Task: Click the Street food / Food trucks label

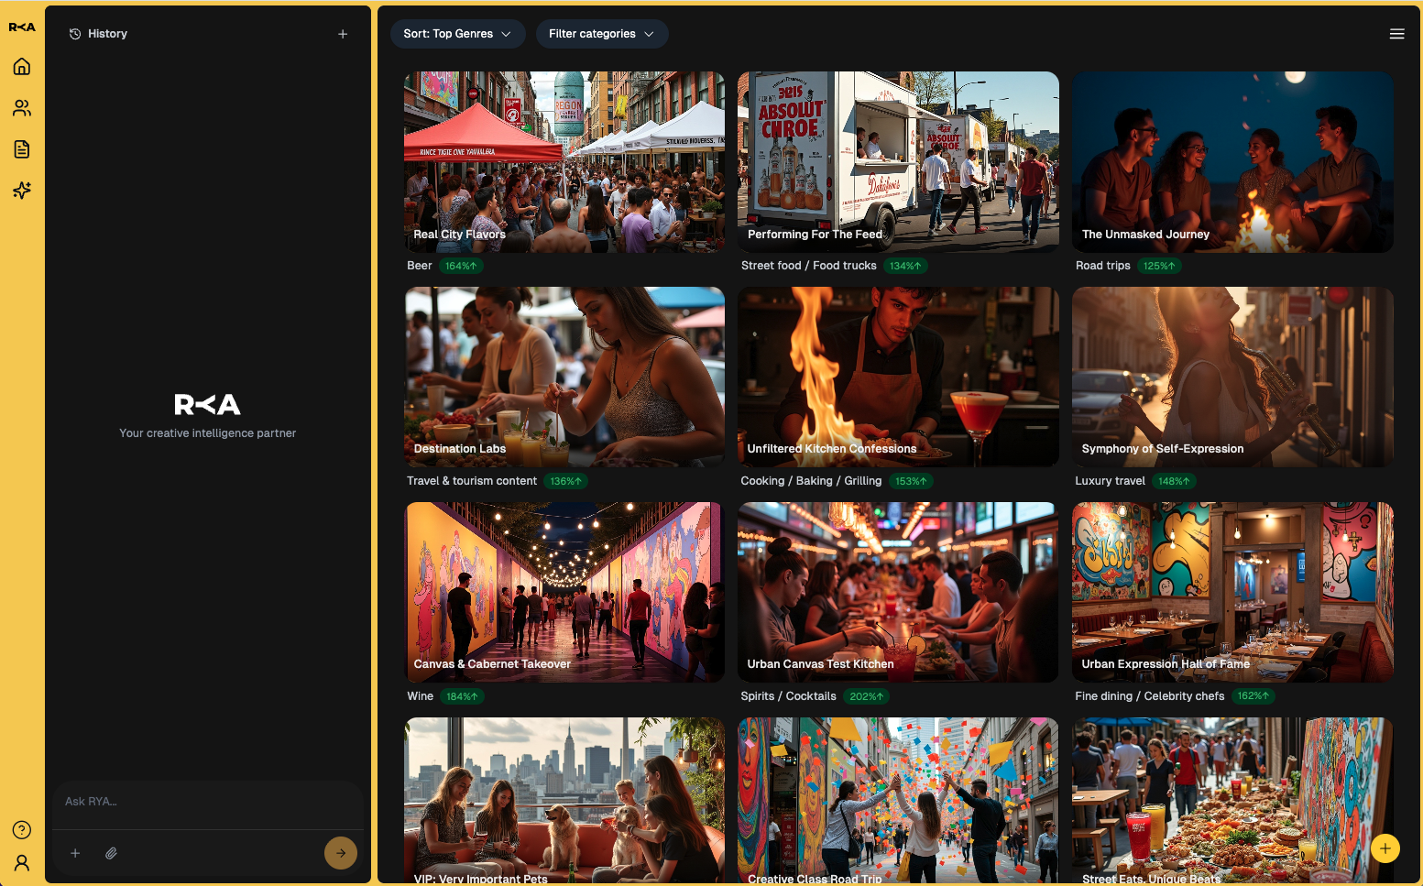Action: tap(809, 266)
